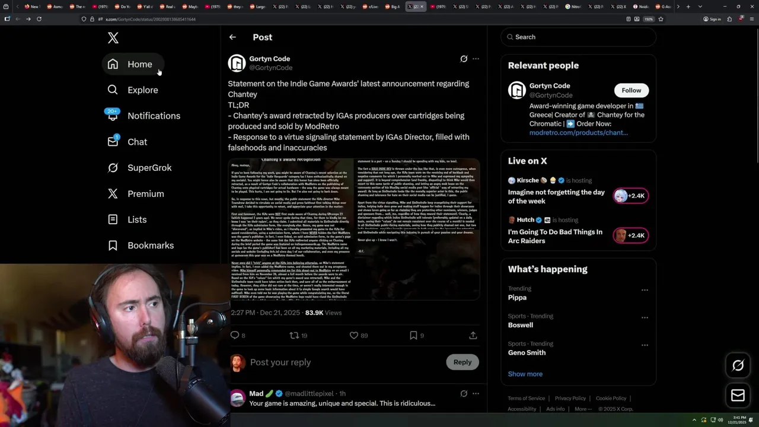Click the bookmark star in the address bar
Image resolution: width=759 pixels, height=427 pixels.
(x=661, y=19)
